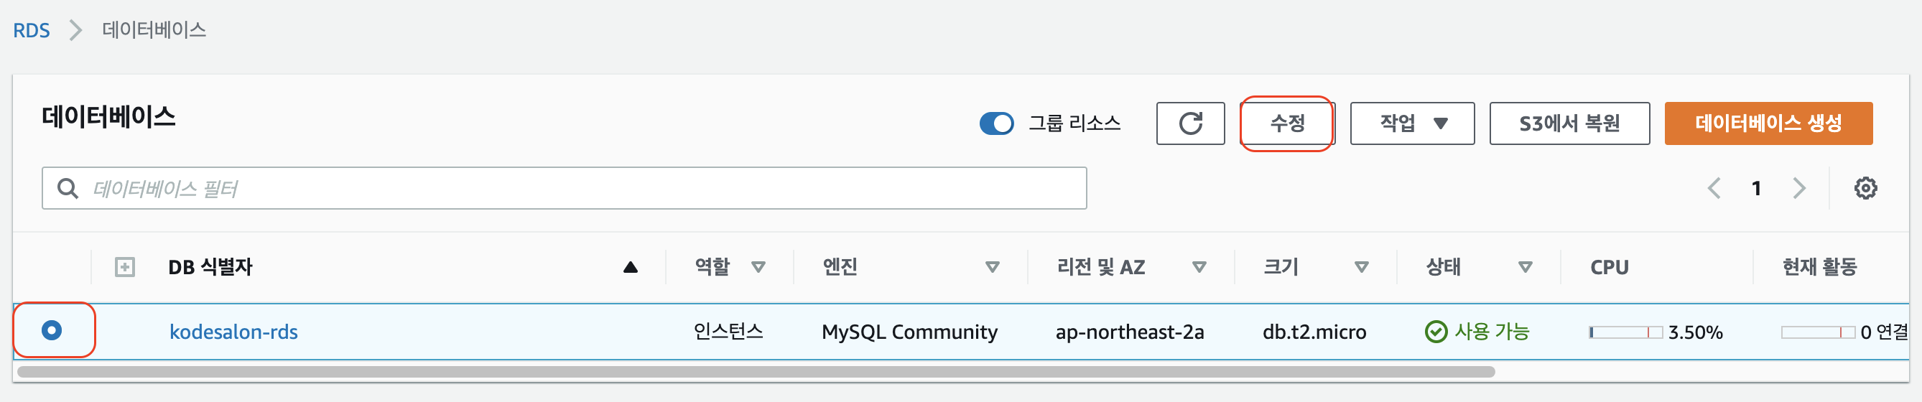1922x402 pixels.
Task: Click the CPU usage bar at 3.50%
Action: pos(1625,332)
